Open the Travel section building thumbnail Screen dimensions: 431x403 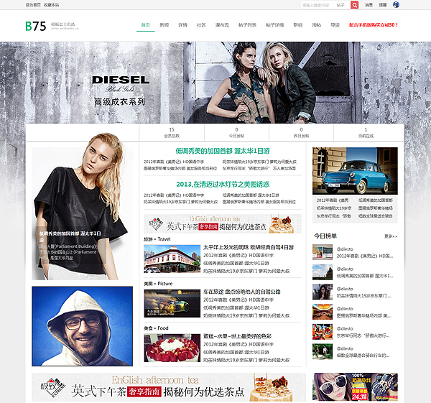point(172,259)
